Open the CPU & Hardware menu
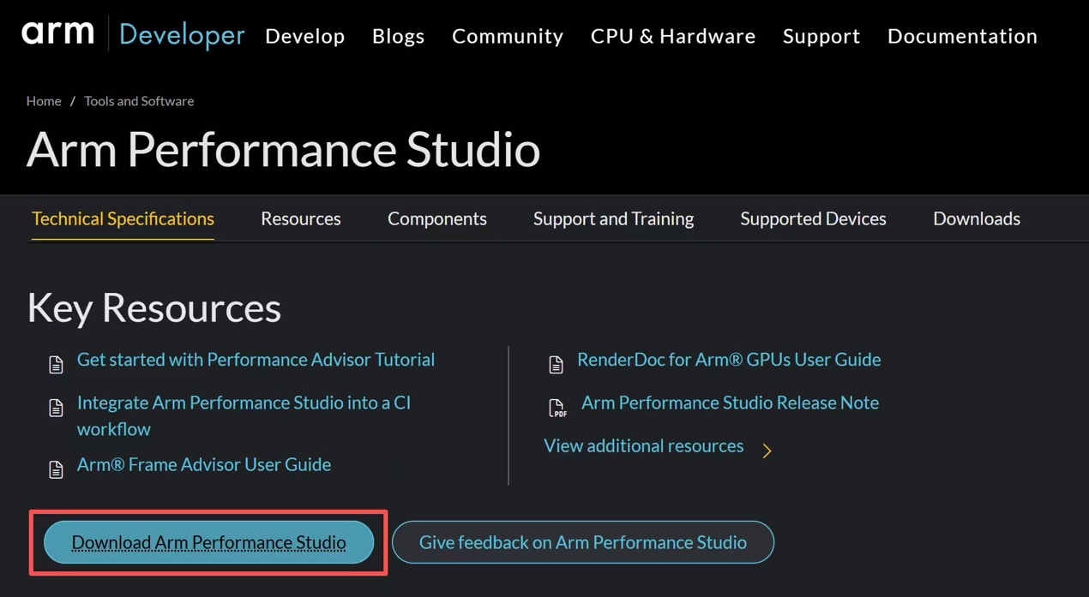 [673, 36]
